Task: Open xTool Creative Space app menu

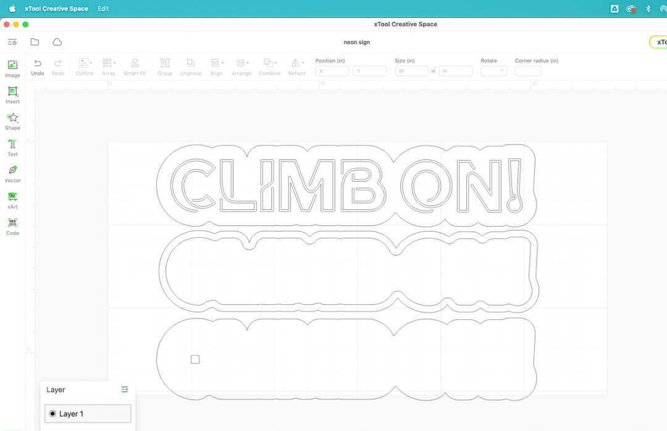Action: [x=56, y=9]
